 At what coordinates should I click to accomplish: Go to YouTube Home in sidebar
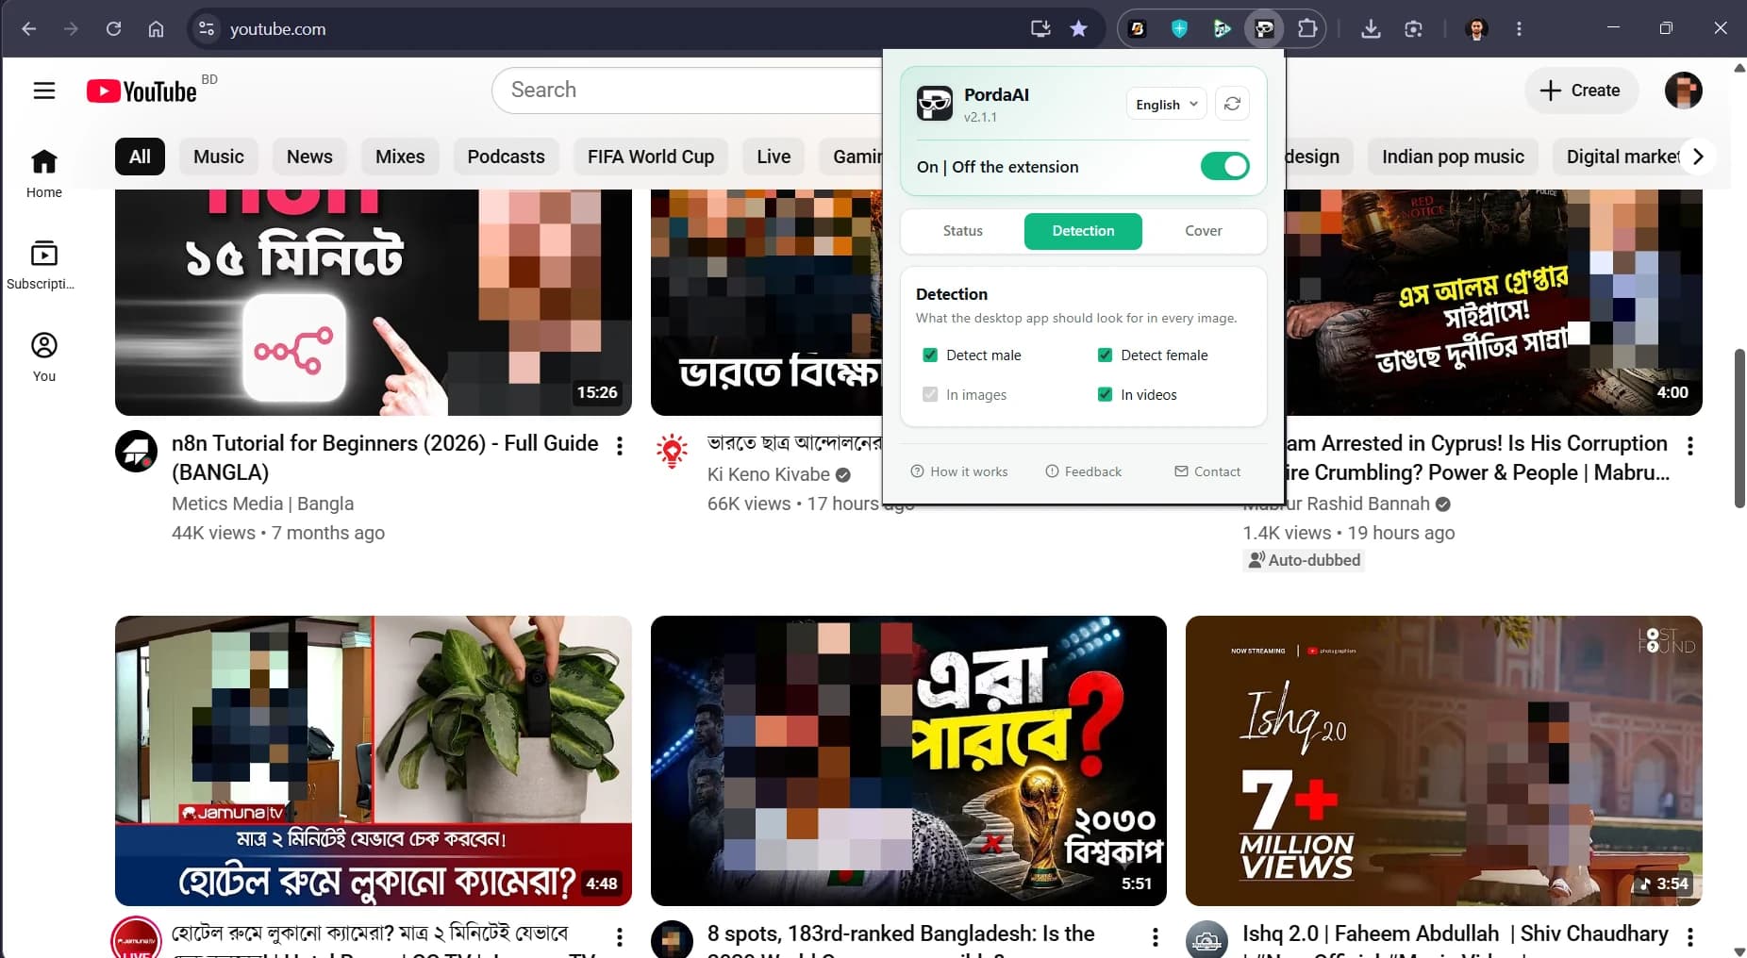44,173
